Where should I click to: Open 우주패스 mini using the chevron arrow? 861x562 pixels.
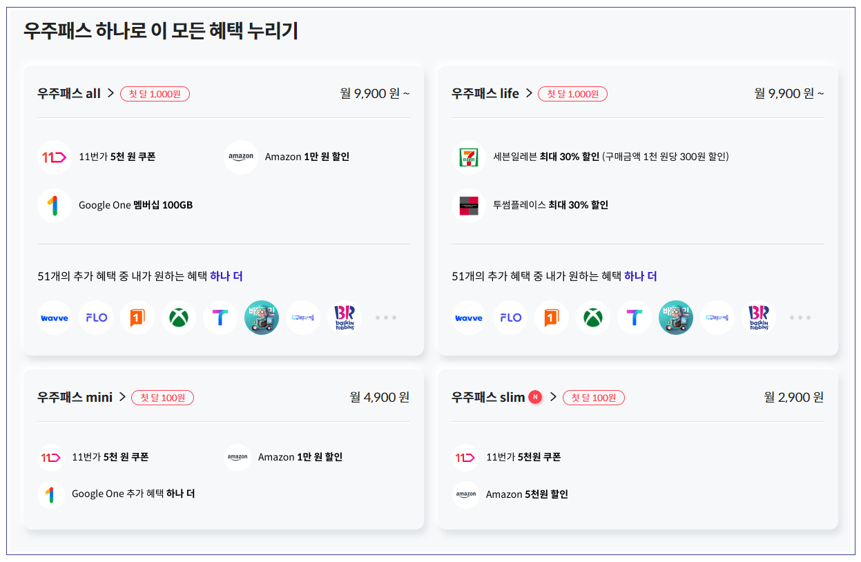pyautogui.click(x=122, y=397)
